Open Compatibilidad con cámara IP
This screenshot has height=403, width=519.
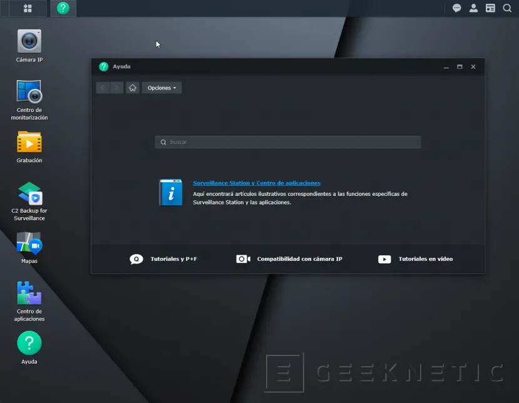pyautogui.click(x=289, y=259)
